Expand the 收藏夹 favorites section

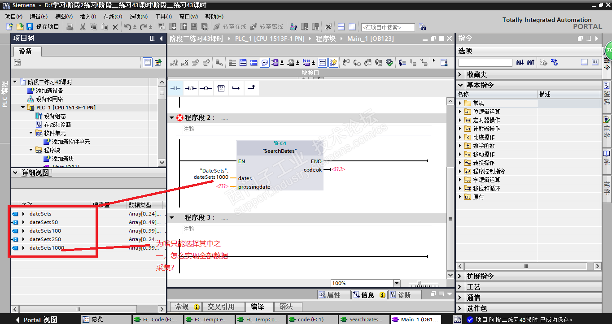[x=460, y=74]
